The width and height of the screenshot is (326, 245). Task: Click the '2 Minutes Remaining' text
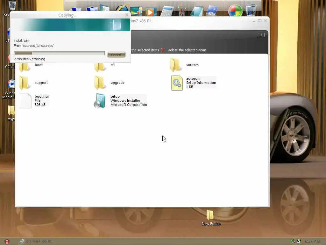click(29, 59)
